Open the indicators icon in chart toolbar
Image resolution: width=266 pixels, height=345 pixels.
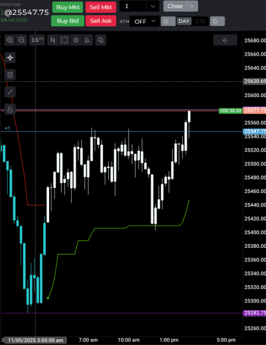click(x=88, y=40)
